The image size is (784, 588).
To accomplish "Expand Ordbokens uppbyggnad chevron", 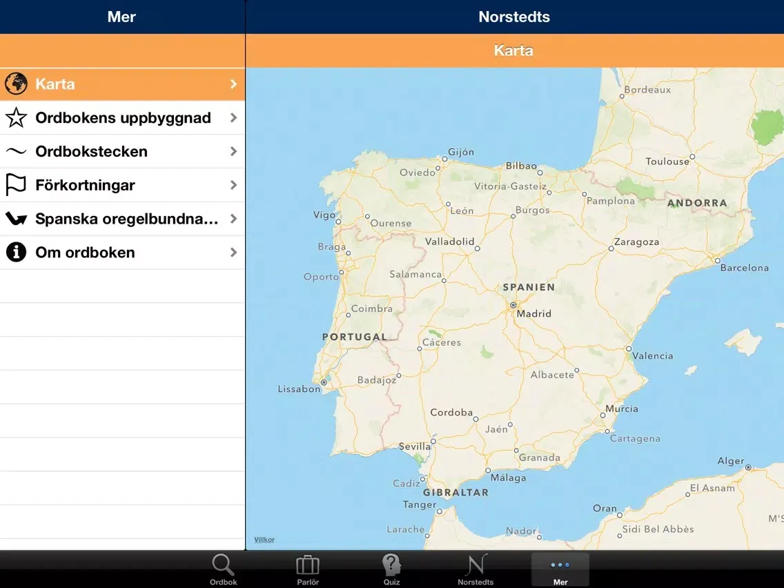I will point(233,117).
